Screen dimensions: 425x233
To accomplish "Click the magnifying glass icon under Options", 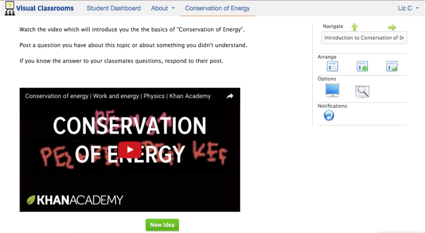I will [x=362, y=91].
